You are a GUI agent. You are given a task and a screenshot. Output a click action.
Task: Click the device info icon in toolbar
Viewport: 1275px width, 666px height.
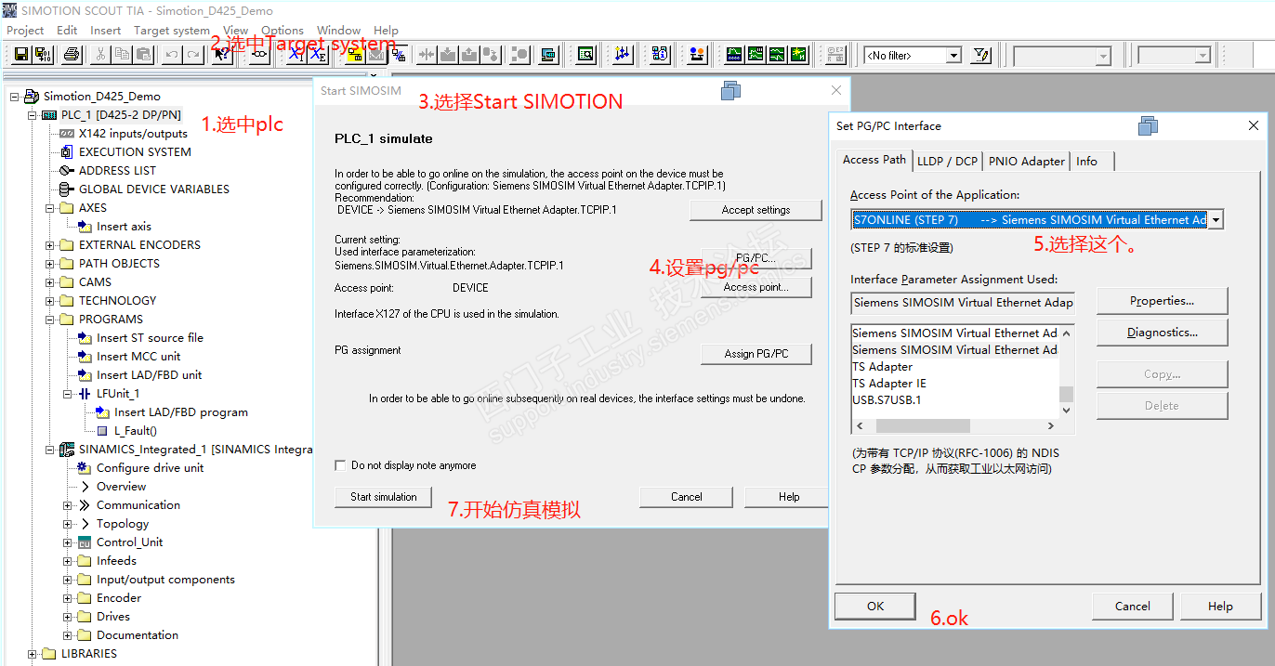coord(660,55)
